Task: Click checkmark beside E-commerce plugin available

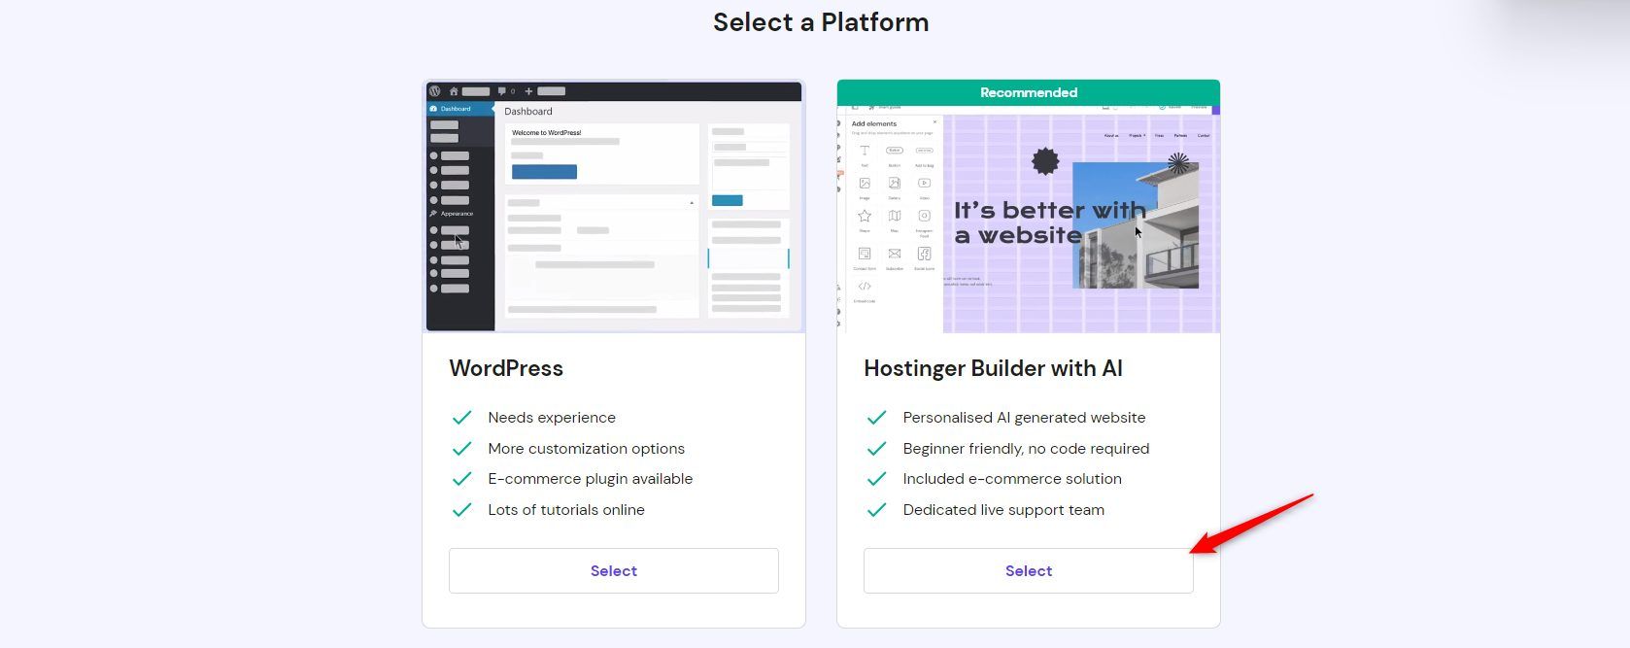Action: point(462,479)
